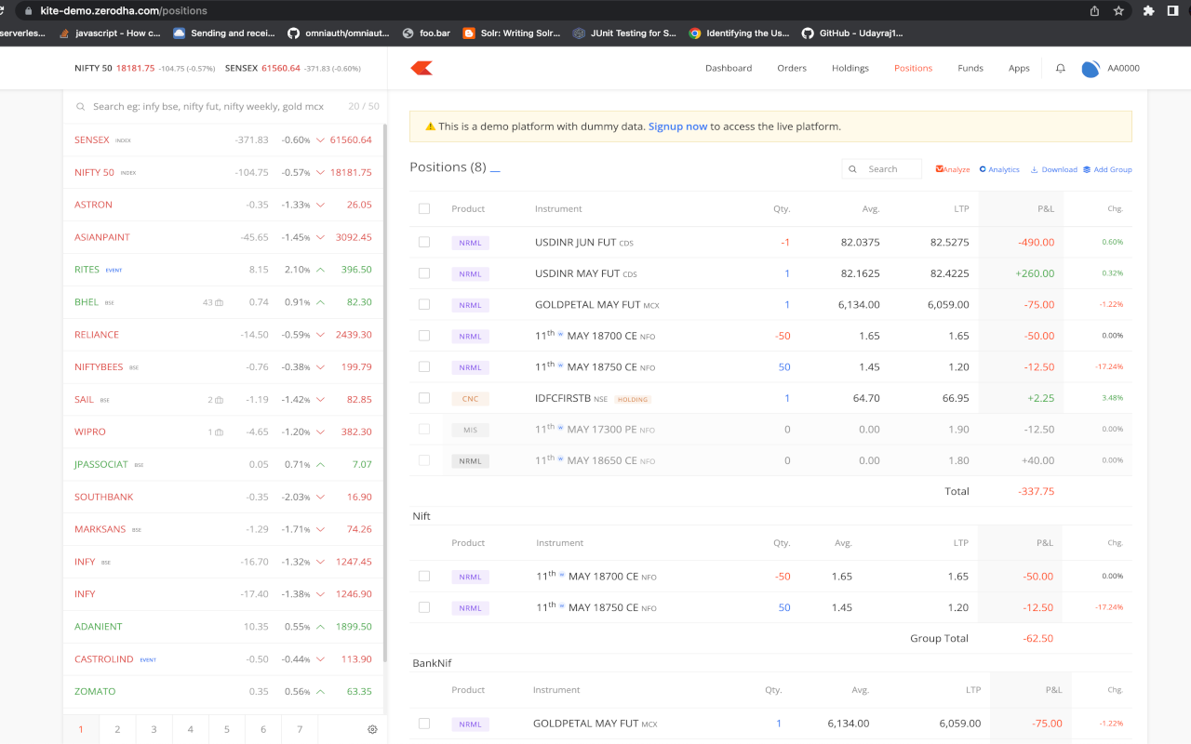This screenshot has width=1191, height=744.
Task: Click the Kite logo icon
Action: 422,68
